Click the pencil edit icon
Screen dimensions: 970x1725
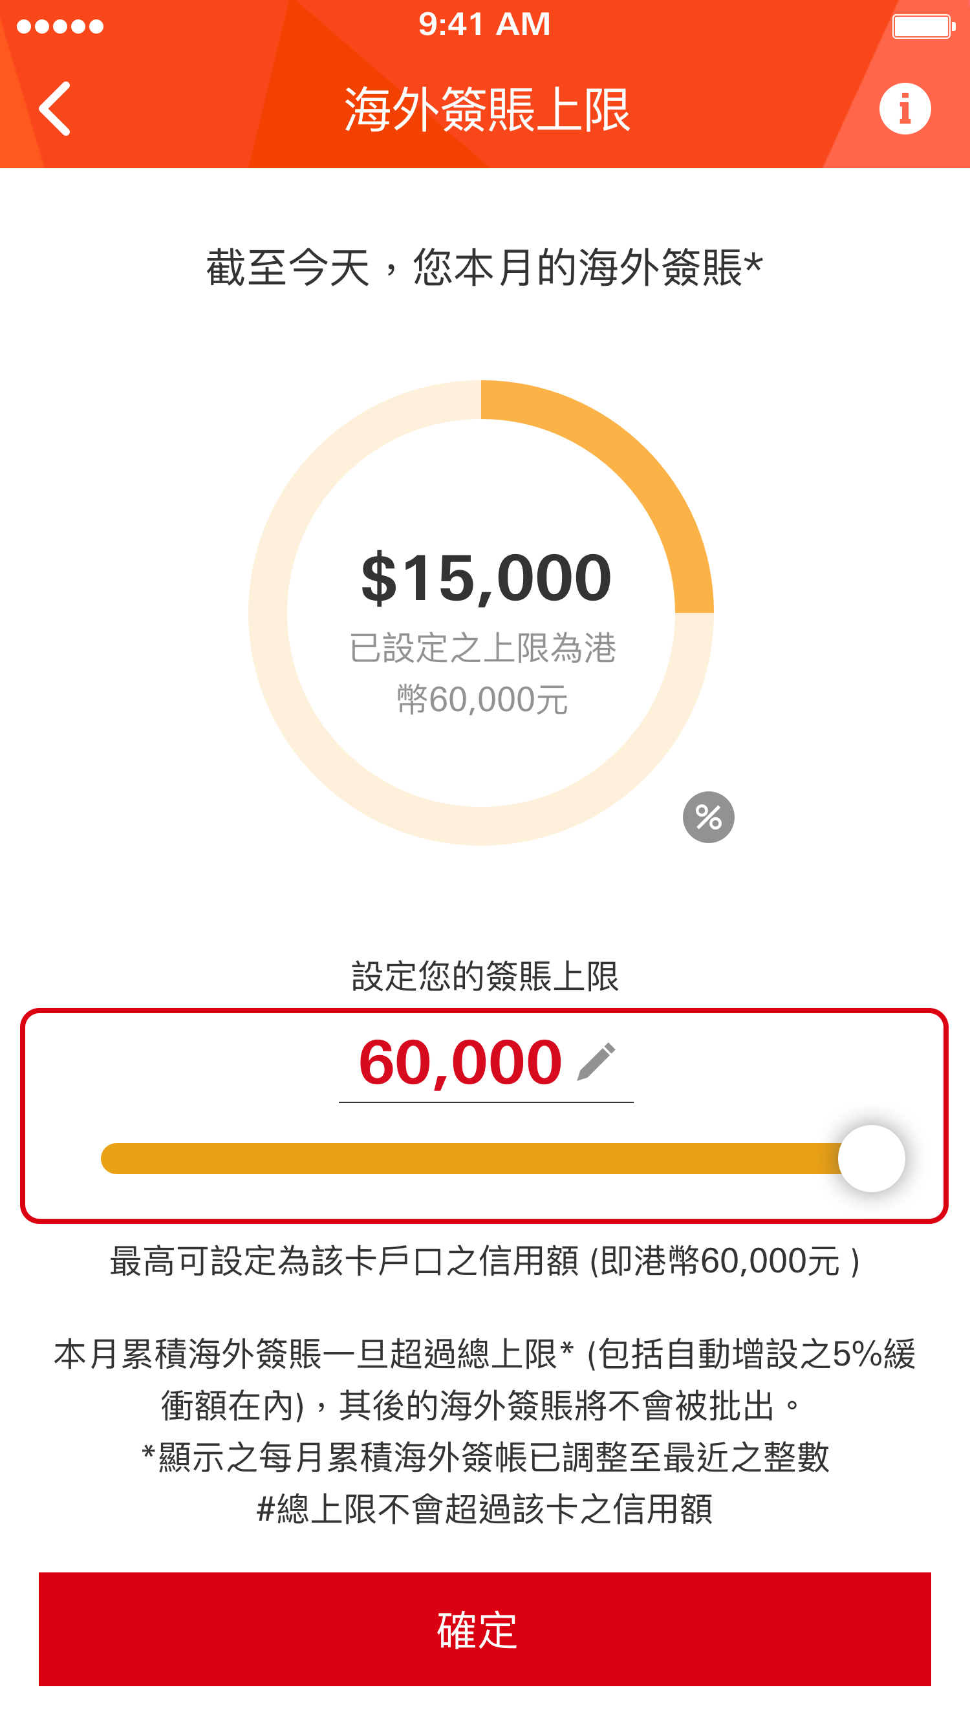pyautogui.click(x=596, y=1061)
